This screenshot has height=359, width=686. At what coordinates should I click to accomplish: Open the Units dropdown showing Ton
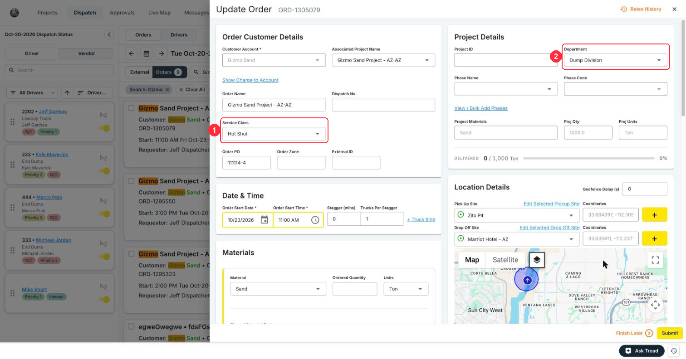click(406, 289)
